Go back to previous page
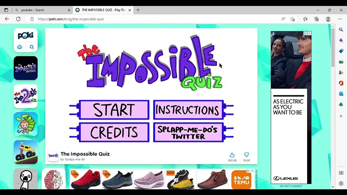 coord(7,19)
